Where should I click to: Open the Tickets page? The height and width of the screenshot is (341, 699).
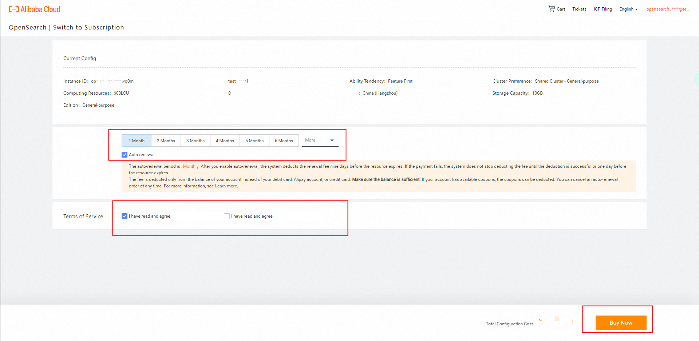coord(579,9)
